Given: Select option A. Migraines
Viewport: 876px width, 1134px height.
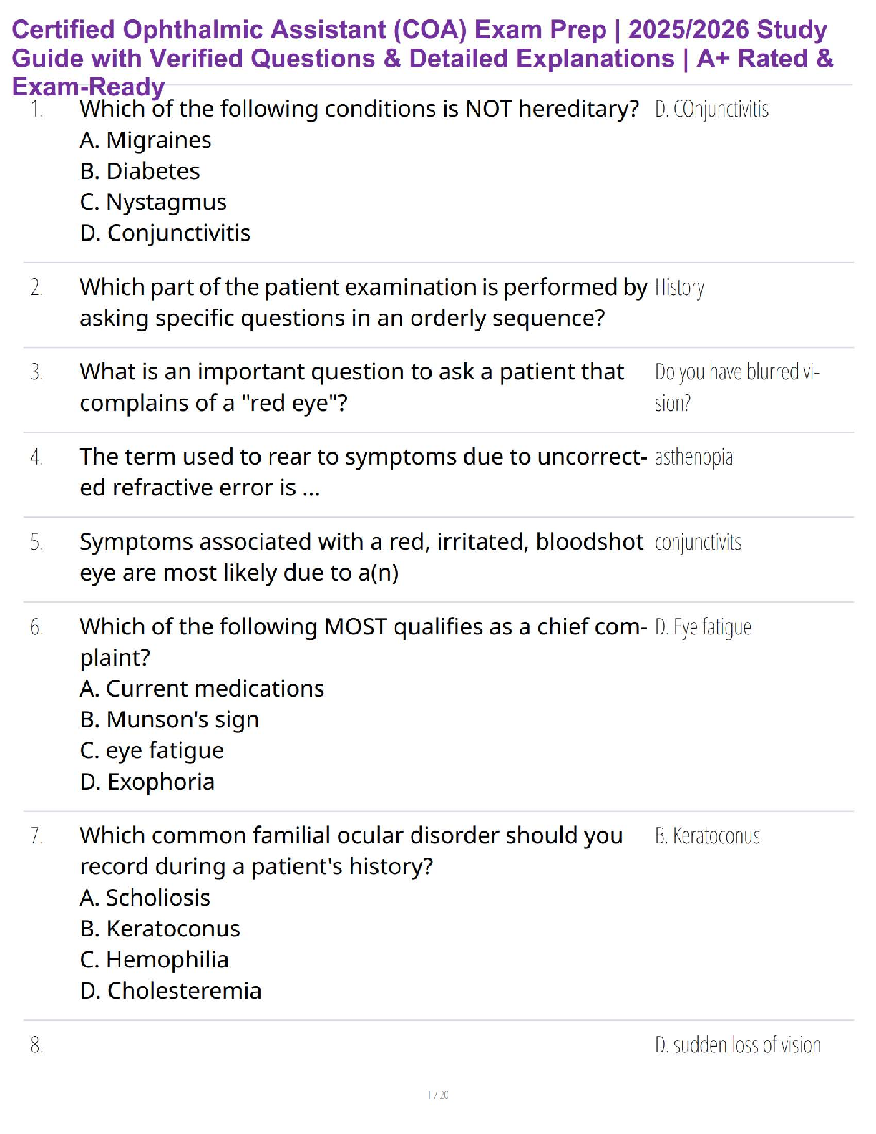Looking at the screenshot, I should 145,140.
